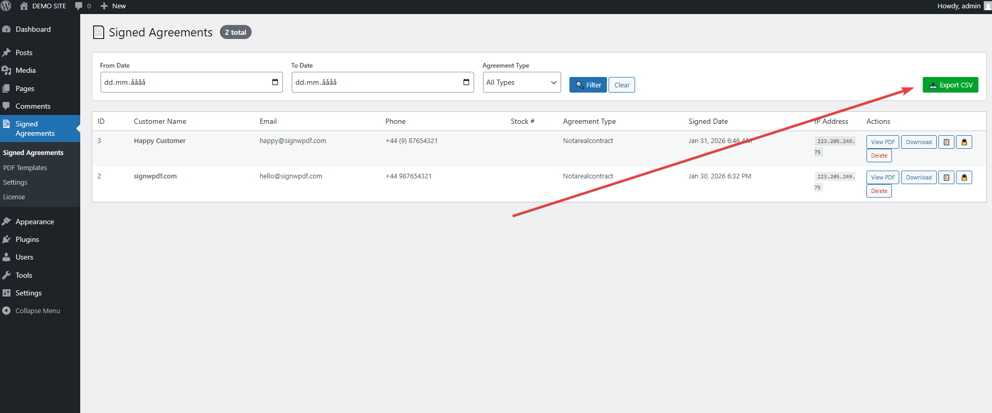Open the Plugins menu in the sidebar
Image resolution: width=992 pixels, height=413 pixels.
[x=27, y=239]
